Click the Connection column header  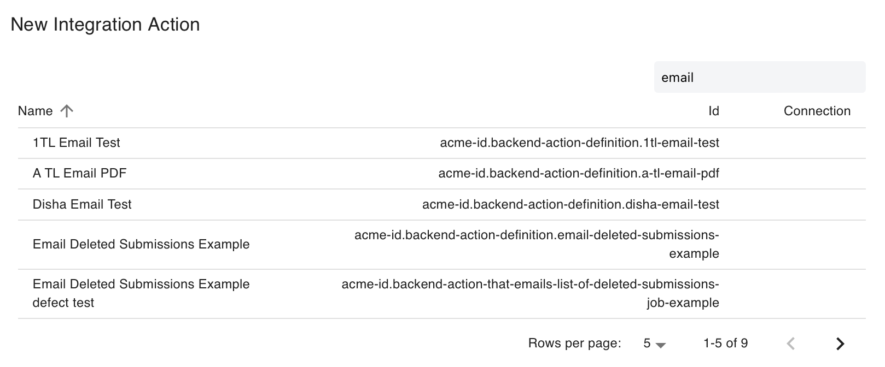click(817, 111)
